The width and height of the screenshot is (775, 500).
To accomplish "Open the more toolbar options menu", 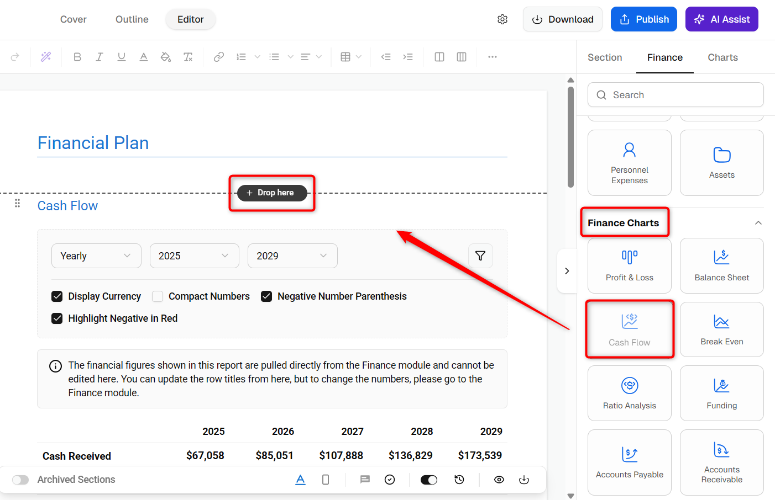I will click(x=493, y=57).
